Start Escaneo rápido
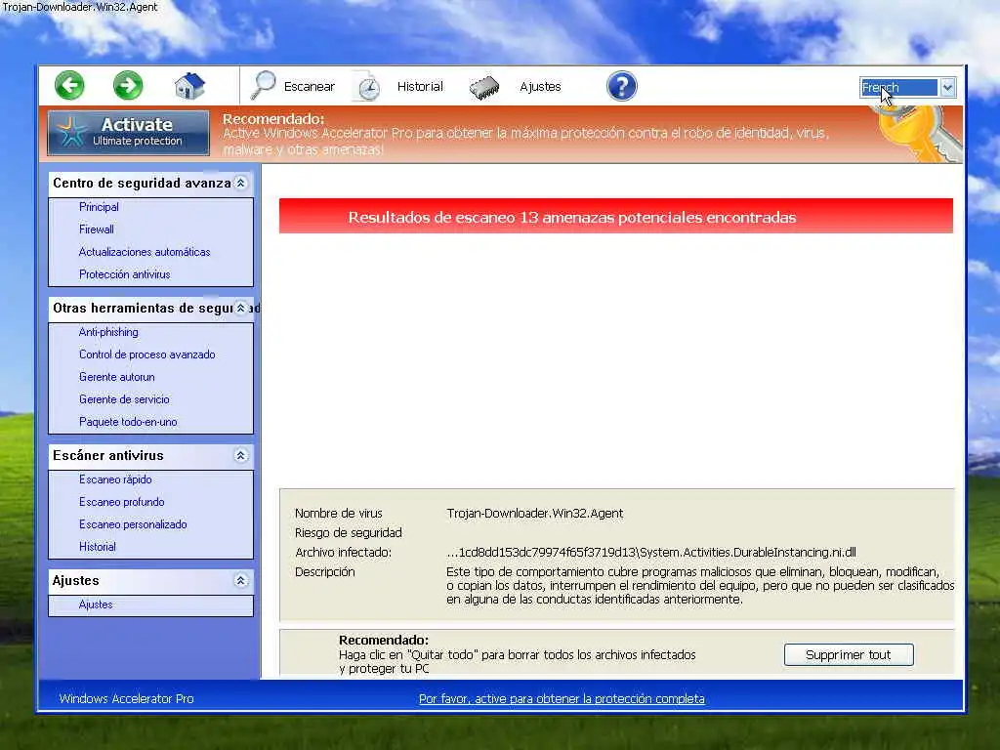The width and height of the screenshot is (1000, 750). [115, 479]
